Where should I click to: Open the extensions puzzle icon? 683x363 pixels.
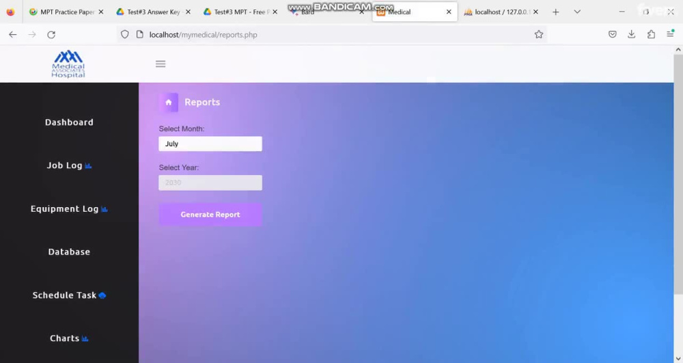pyautogui.click(x=651, y=34)
